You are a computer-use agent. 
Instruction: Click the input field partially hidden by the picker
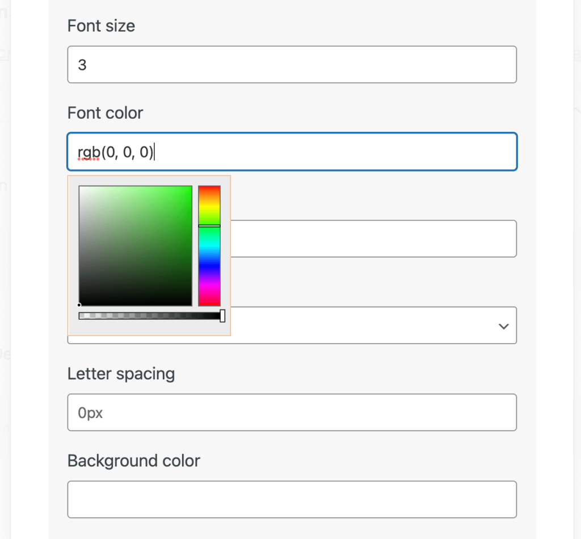[374, 239]
